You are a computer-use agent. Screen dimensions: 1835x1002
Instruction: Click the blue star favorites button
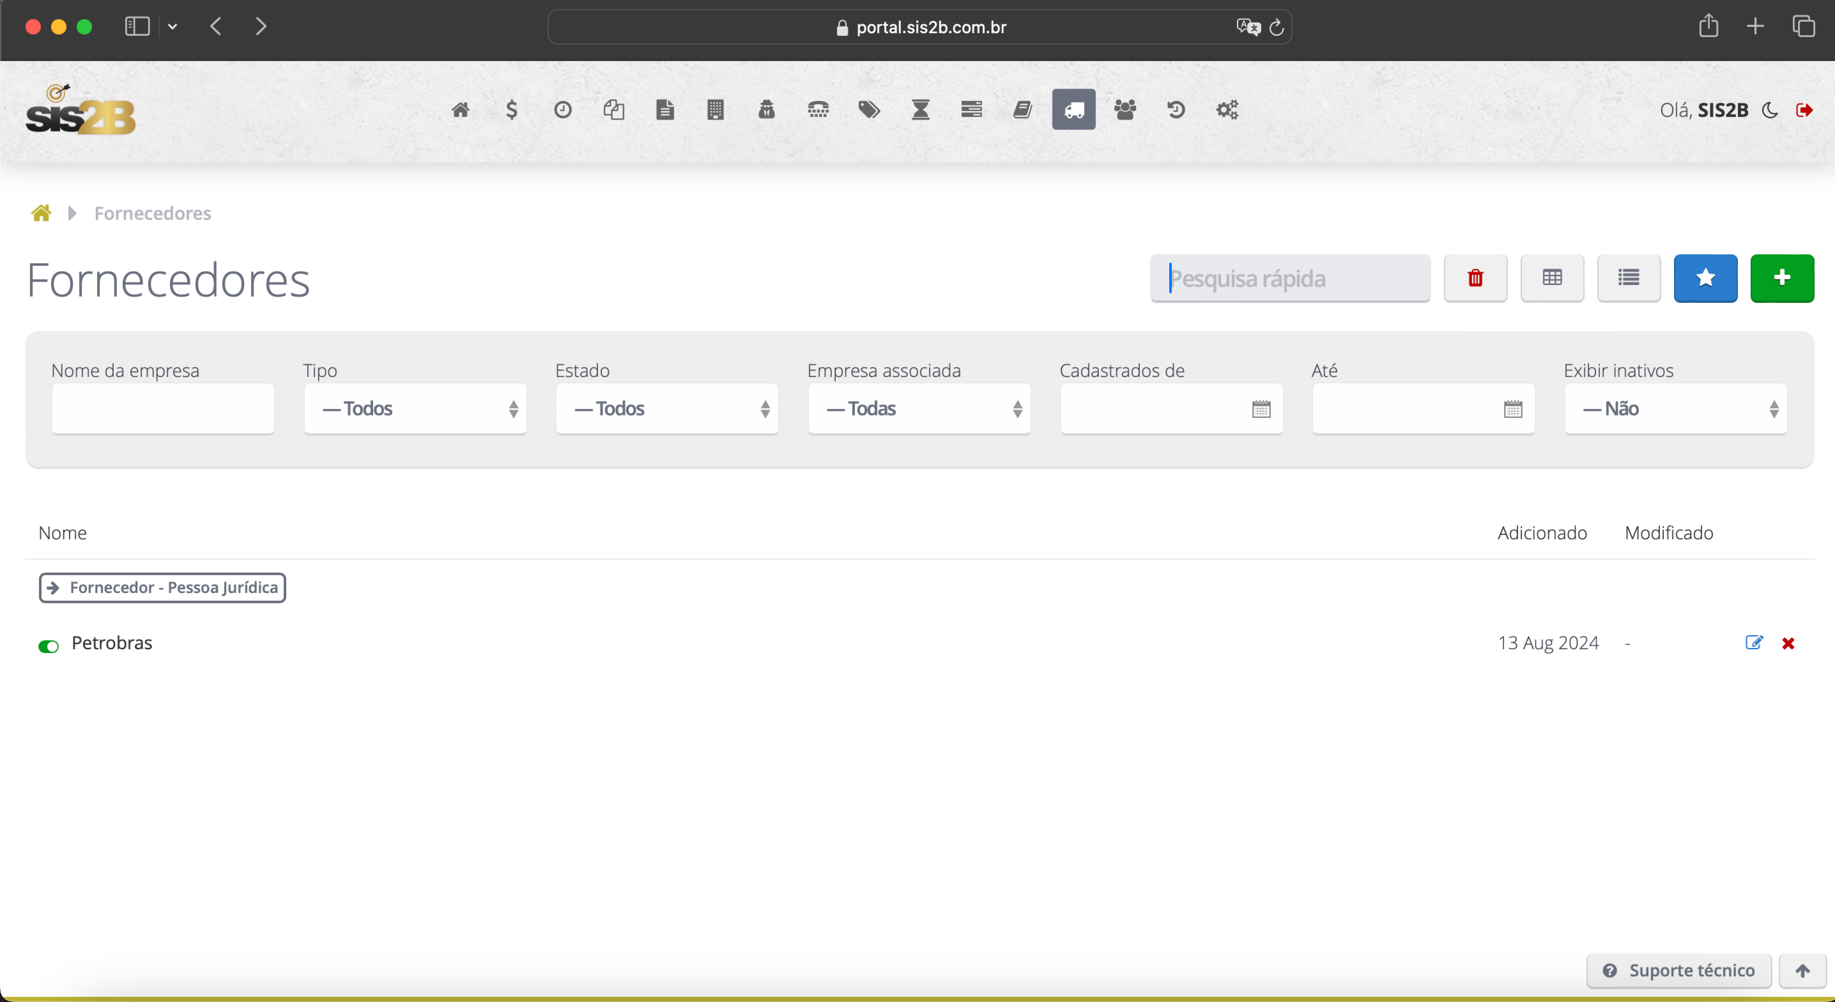[x=1705, y=278]
